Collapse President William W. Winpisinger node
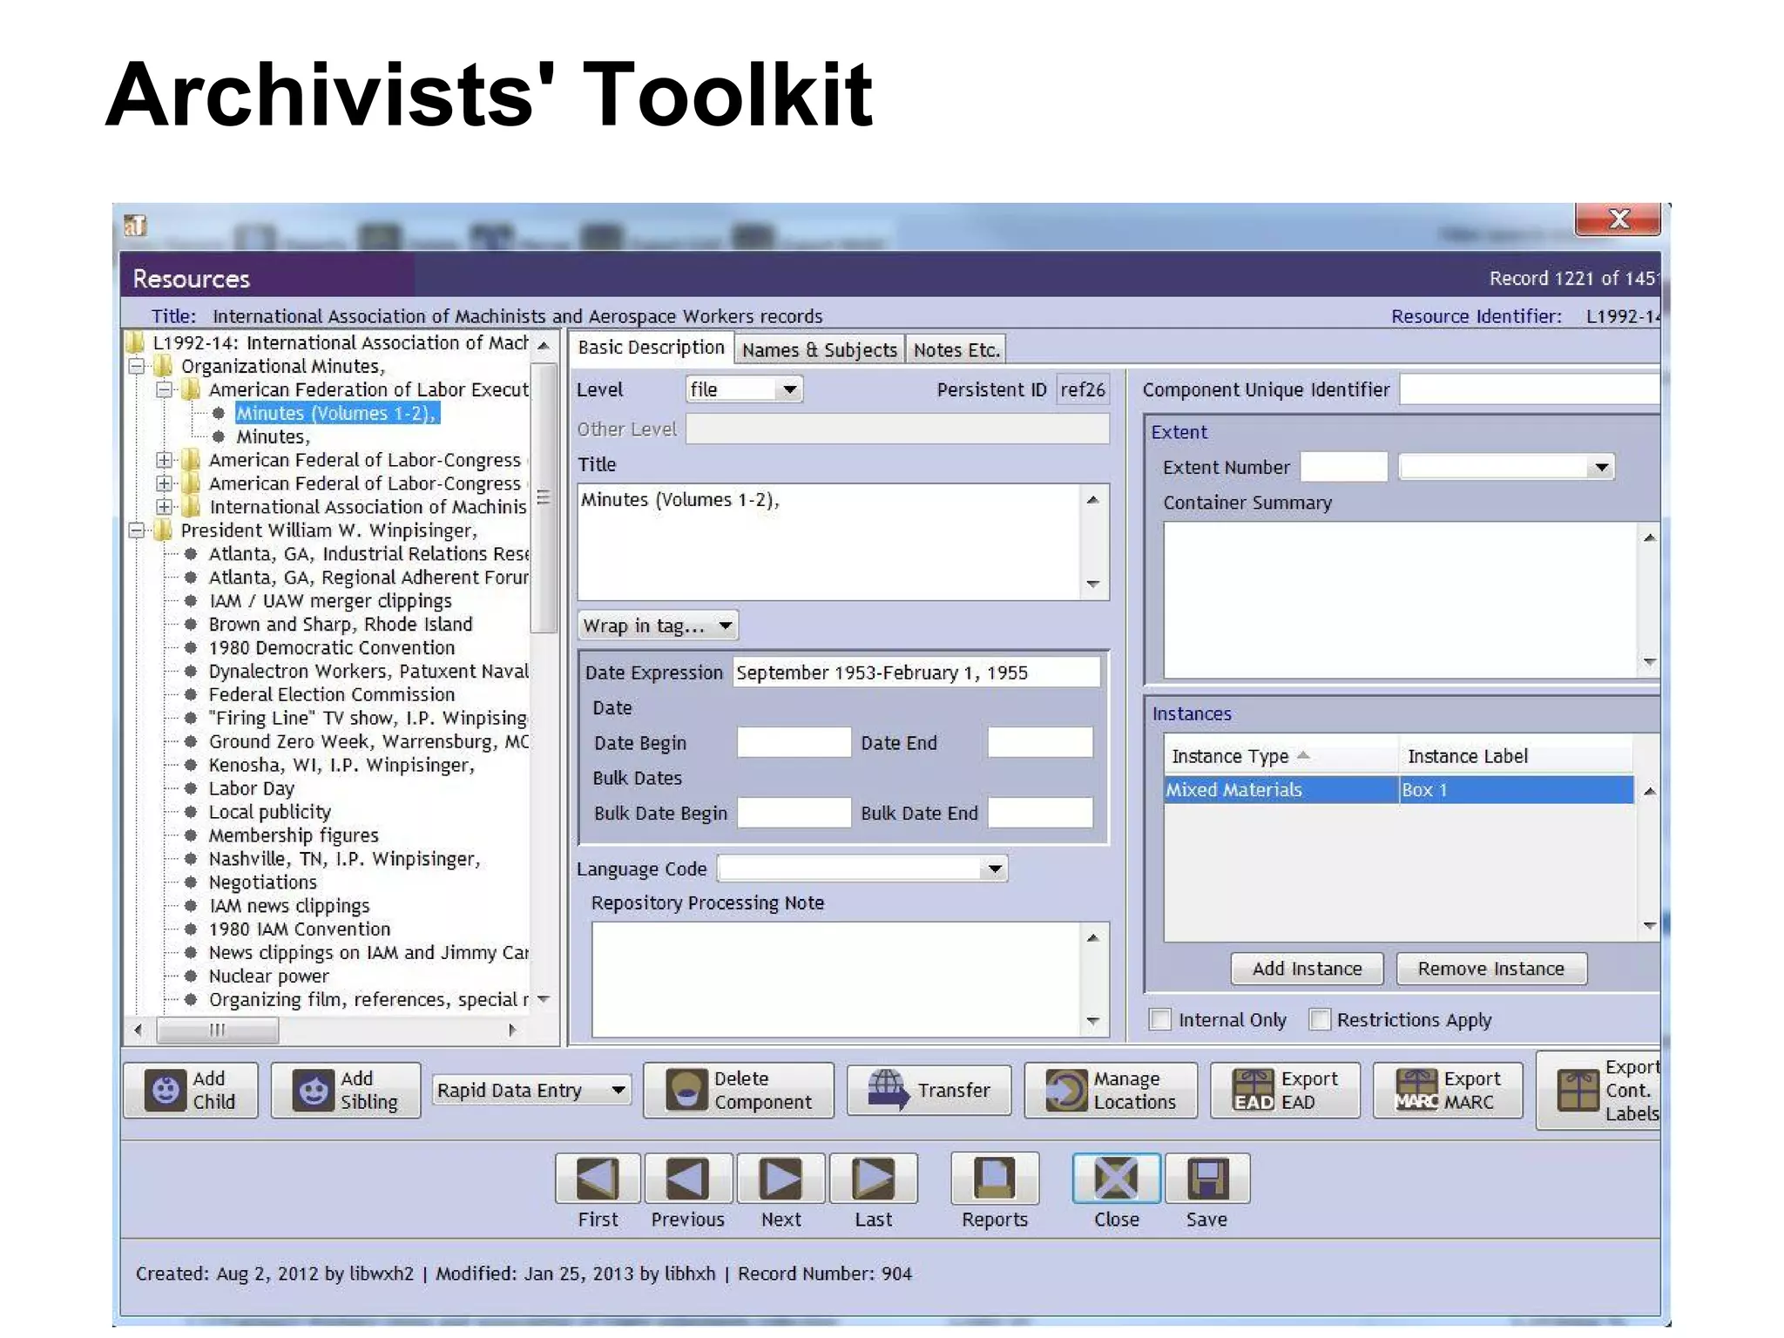 [x=137, y=530]
